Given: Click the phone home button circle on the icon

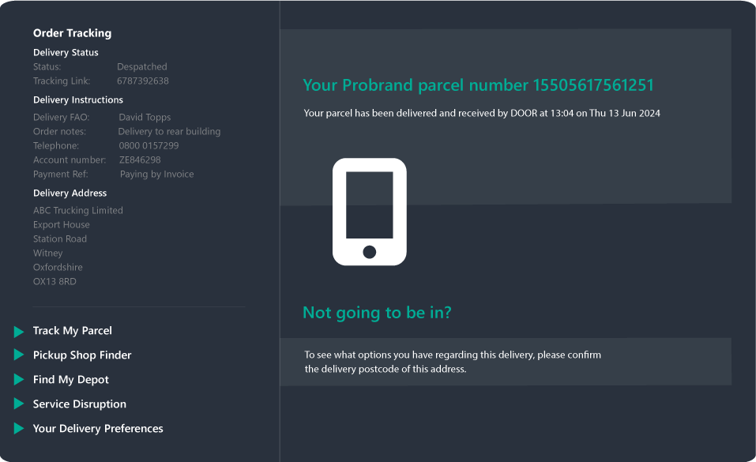Looking at the screenshot, I should click(369, 251).
